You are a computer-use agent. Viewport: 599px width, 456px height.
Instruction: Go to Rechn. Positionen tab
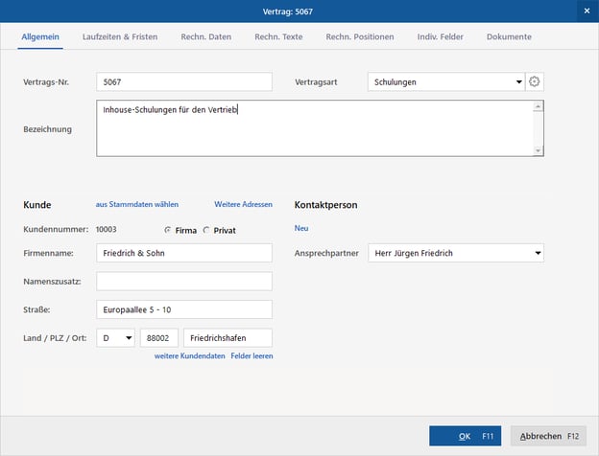tap(359, 37)
